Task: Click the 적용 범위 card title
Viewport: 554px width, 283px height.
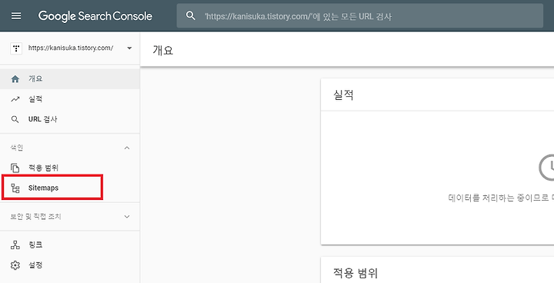Action: 355,273
